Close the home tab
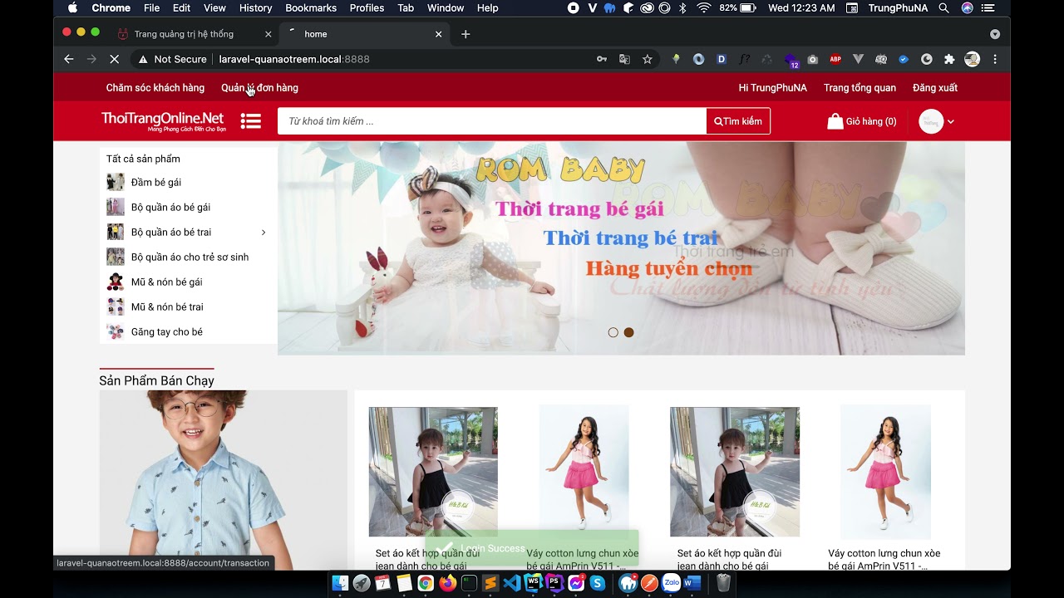1064x598 pixels. point(438,34)
